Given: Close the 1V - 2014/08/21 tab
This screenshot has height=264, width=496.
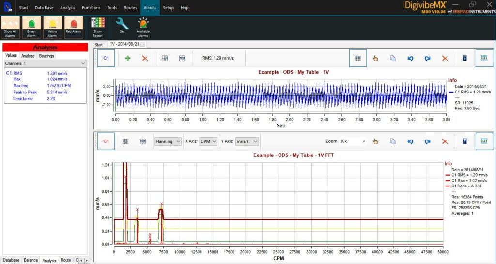Looking at the screenshot, I should click(142, 44).
